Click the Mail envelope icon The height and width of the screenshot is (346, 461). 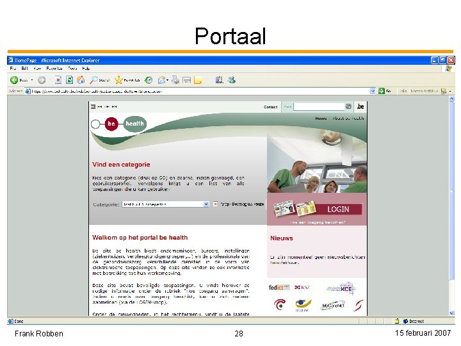(161, 80)
